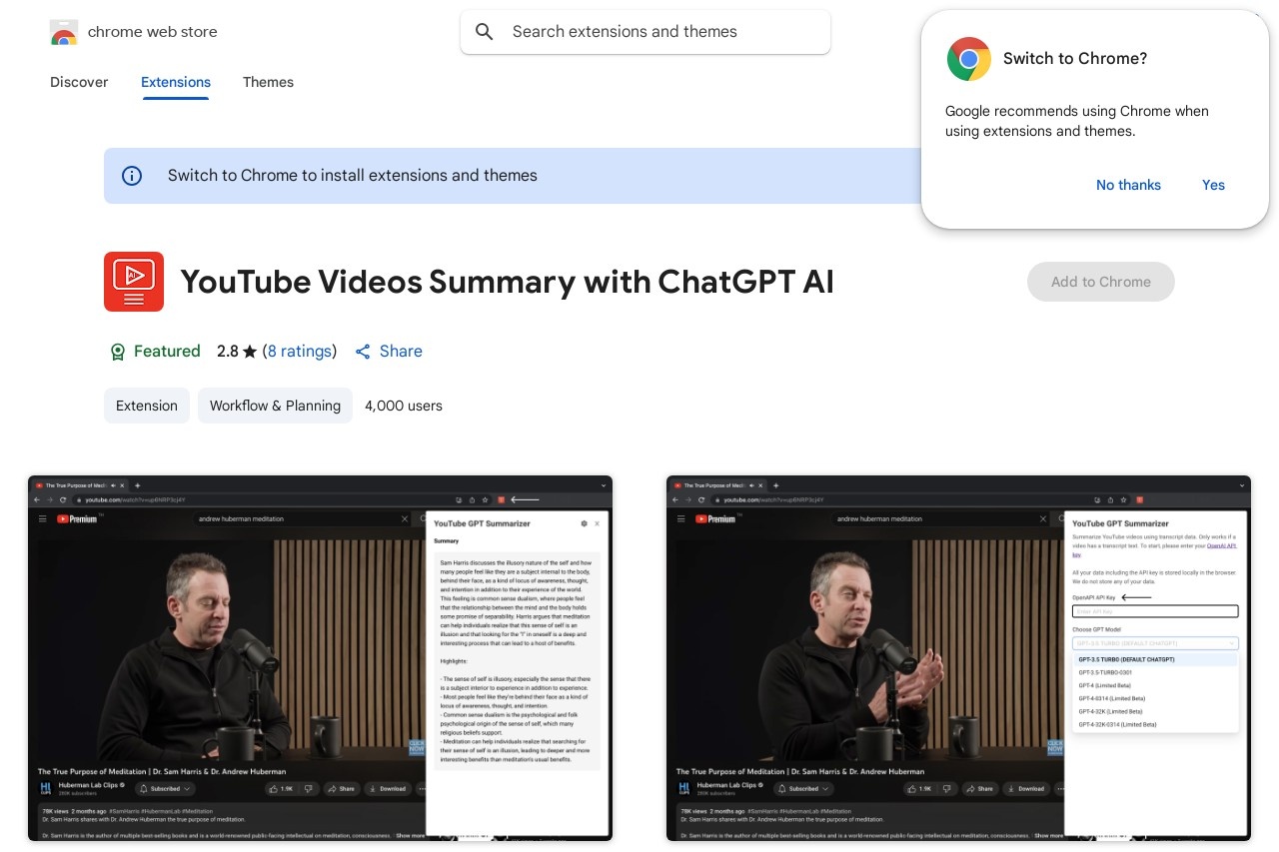Image resolution: width=1279 pixels, height=852 pixels.
Task: Click the info icon in the blue banner
Action: tap(132, 176)
